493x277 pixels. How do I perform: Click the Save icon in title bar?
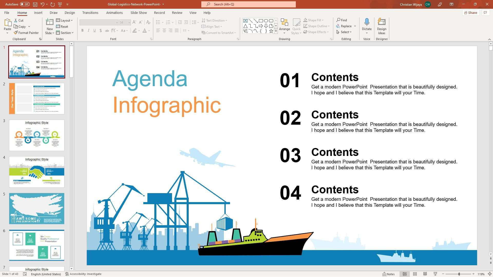(x=35, y=4)
